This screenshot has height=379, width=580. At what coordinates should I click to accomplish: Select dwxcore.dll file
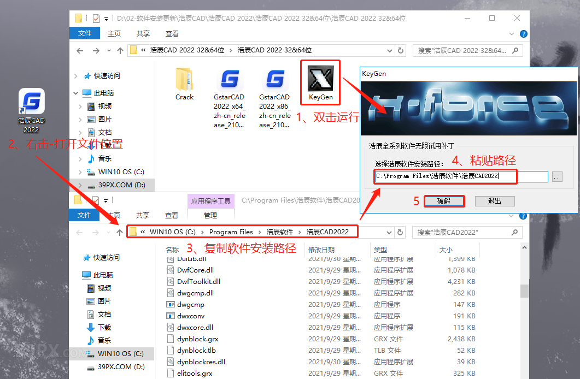(x=195, y=327)
